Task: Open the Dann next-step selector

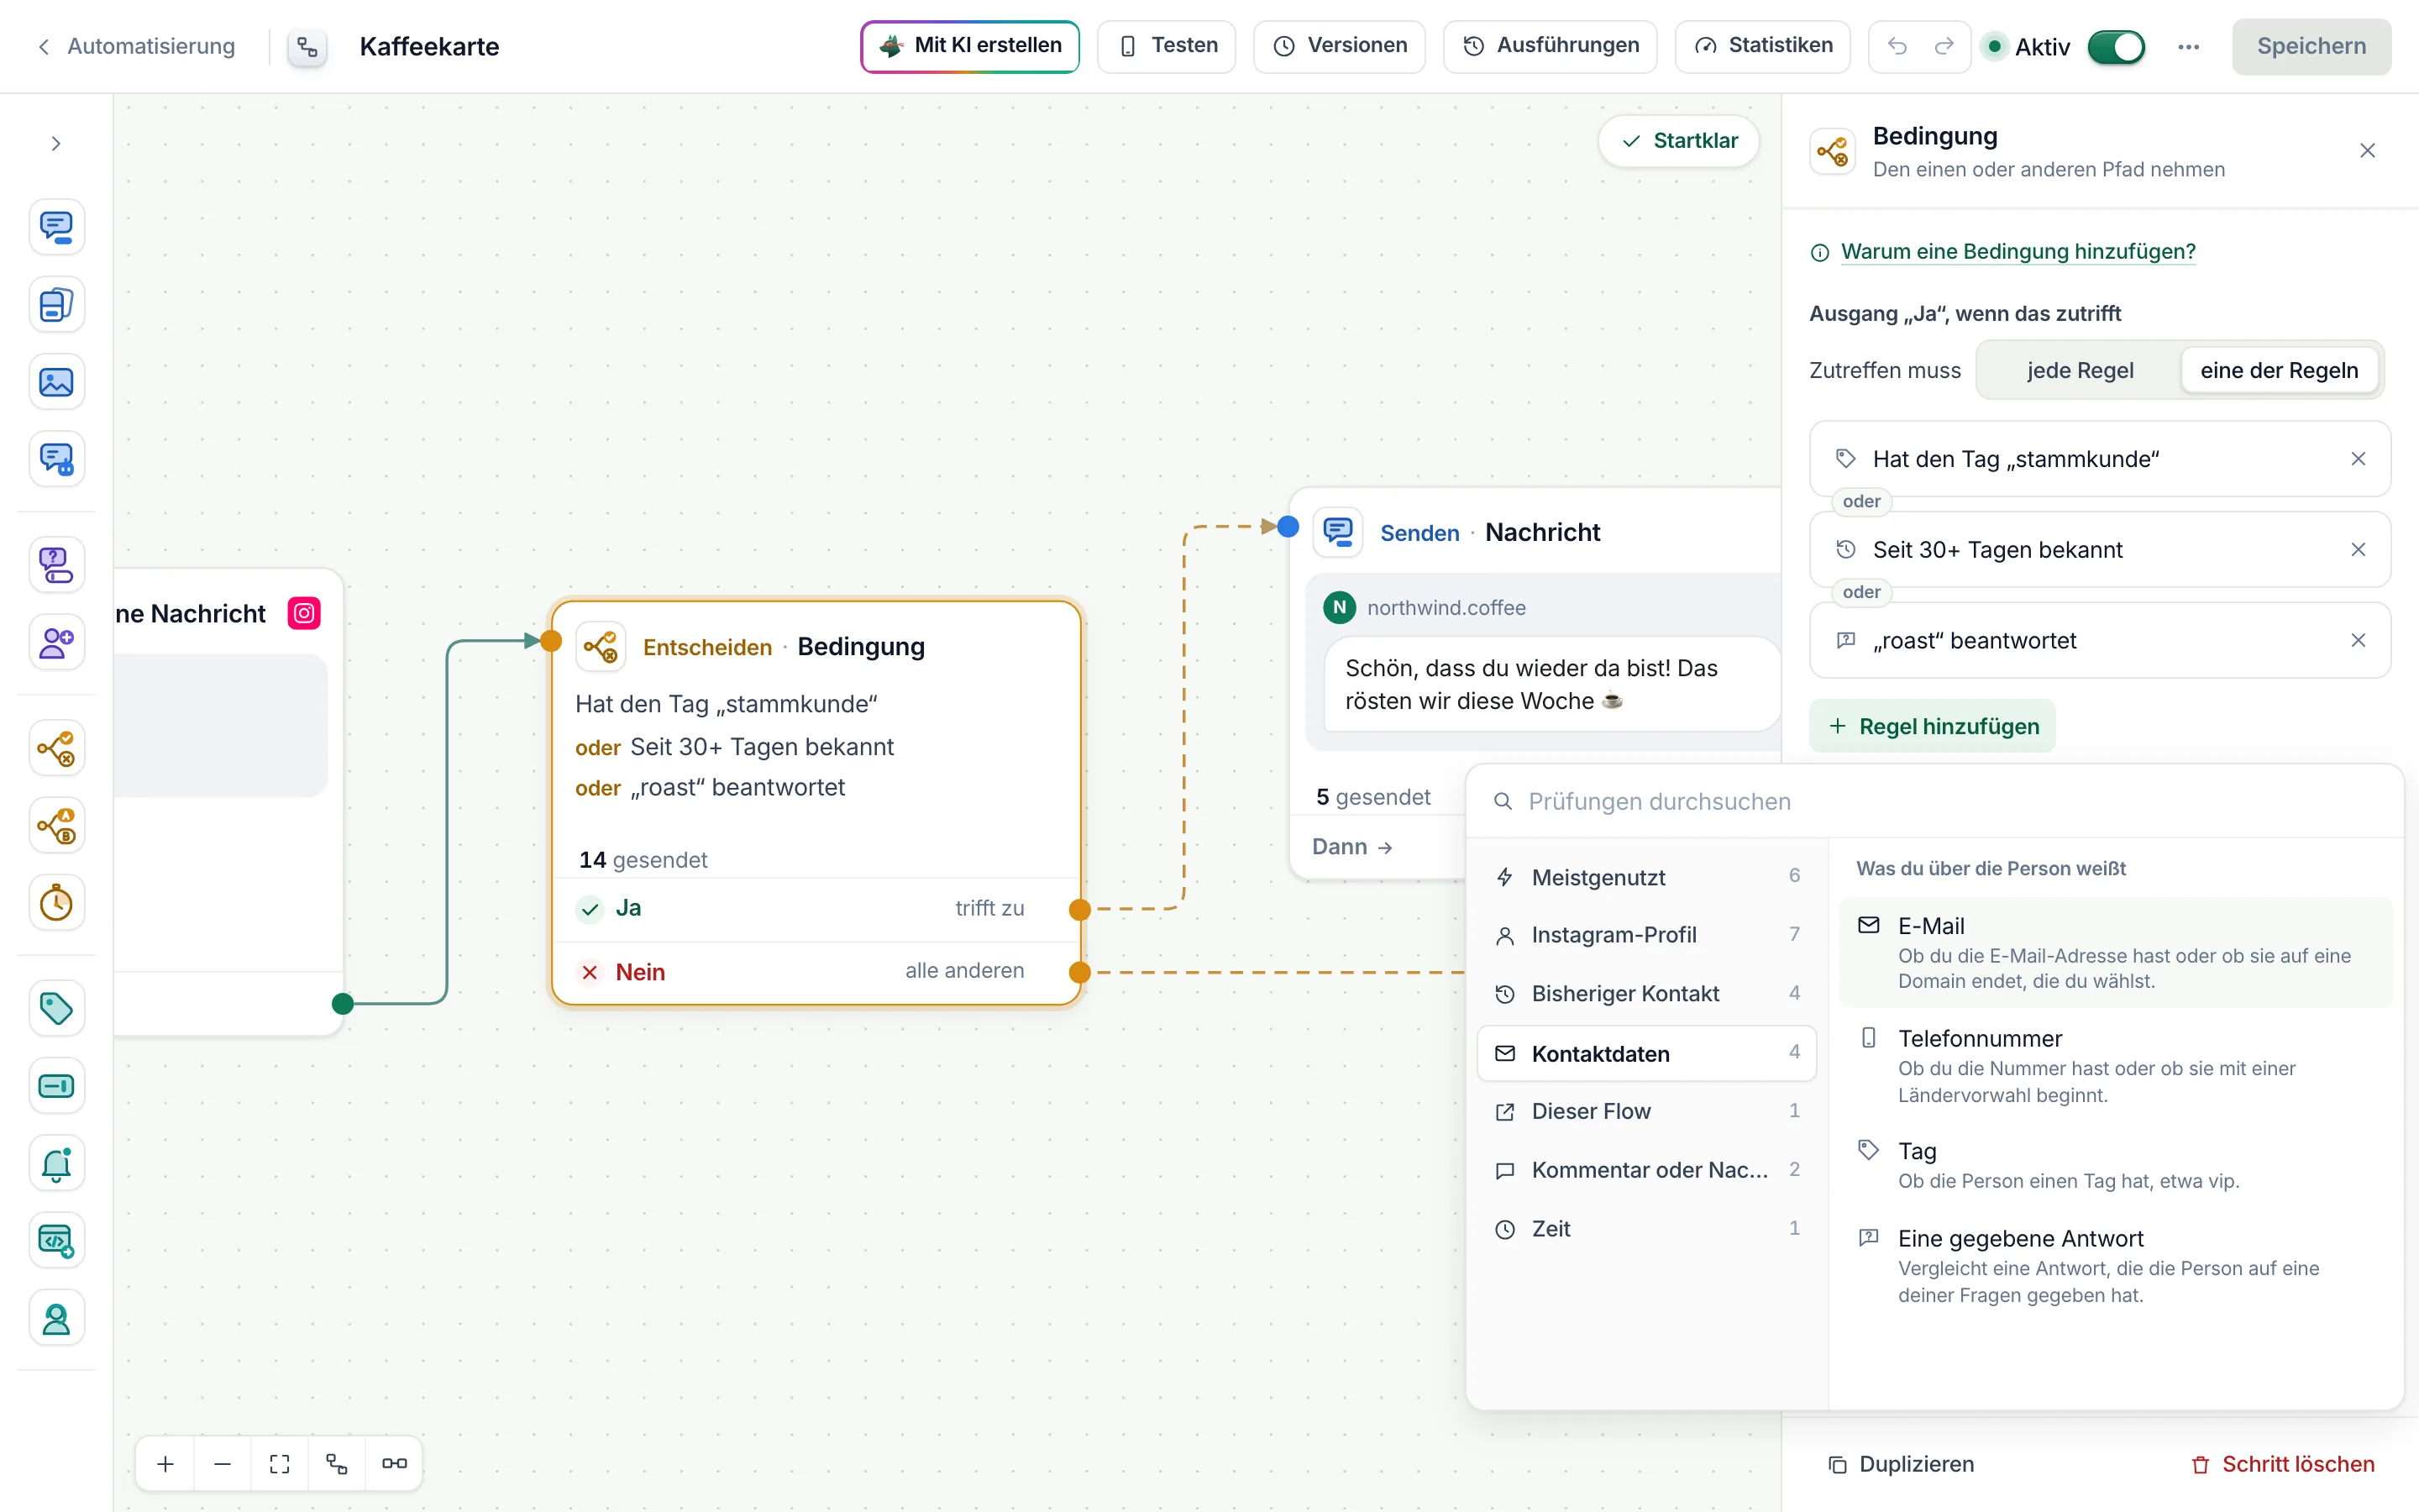Action: tap(1352, 847)
